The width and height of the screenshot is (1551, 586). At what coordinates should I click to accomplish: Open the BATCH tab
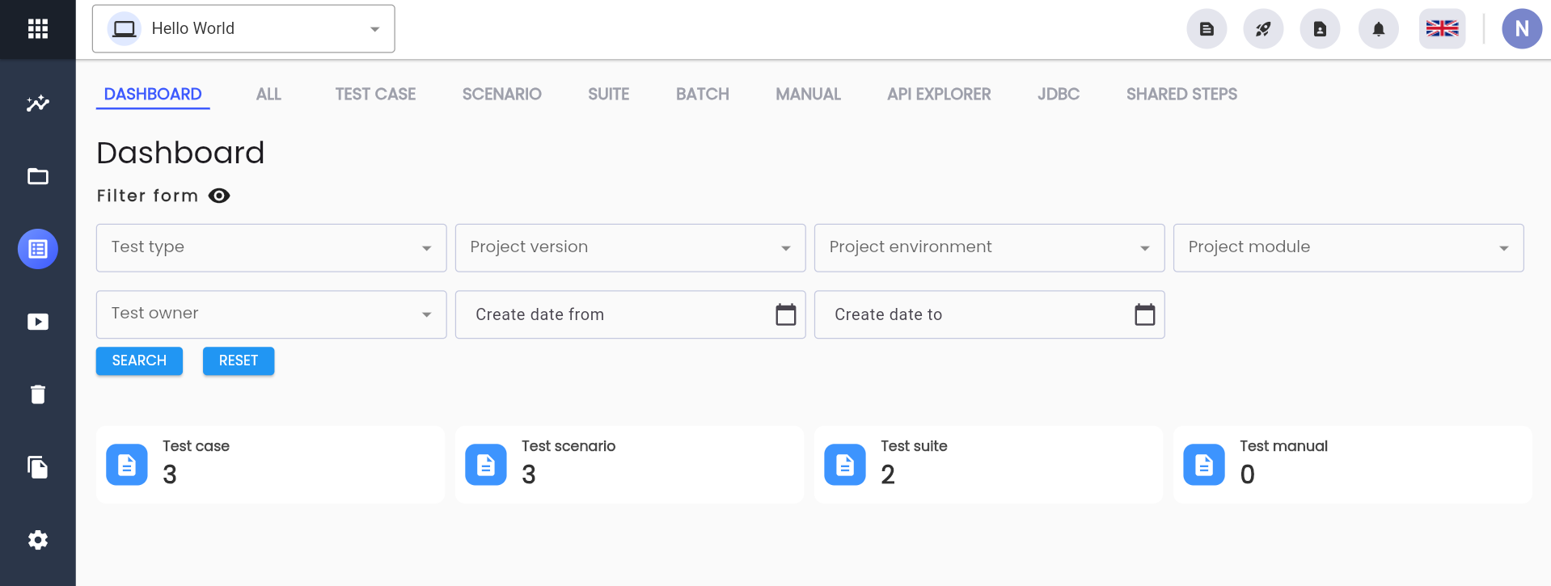pos(703,95)
